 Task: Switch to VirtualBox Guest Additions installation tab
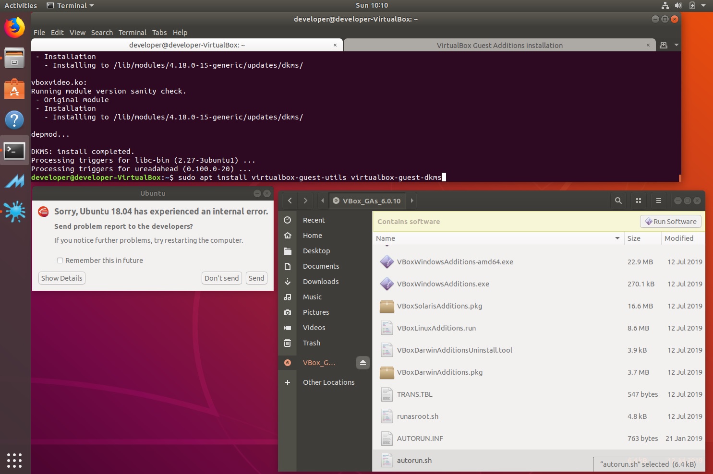coord(500,45)
